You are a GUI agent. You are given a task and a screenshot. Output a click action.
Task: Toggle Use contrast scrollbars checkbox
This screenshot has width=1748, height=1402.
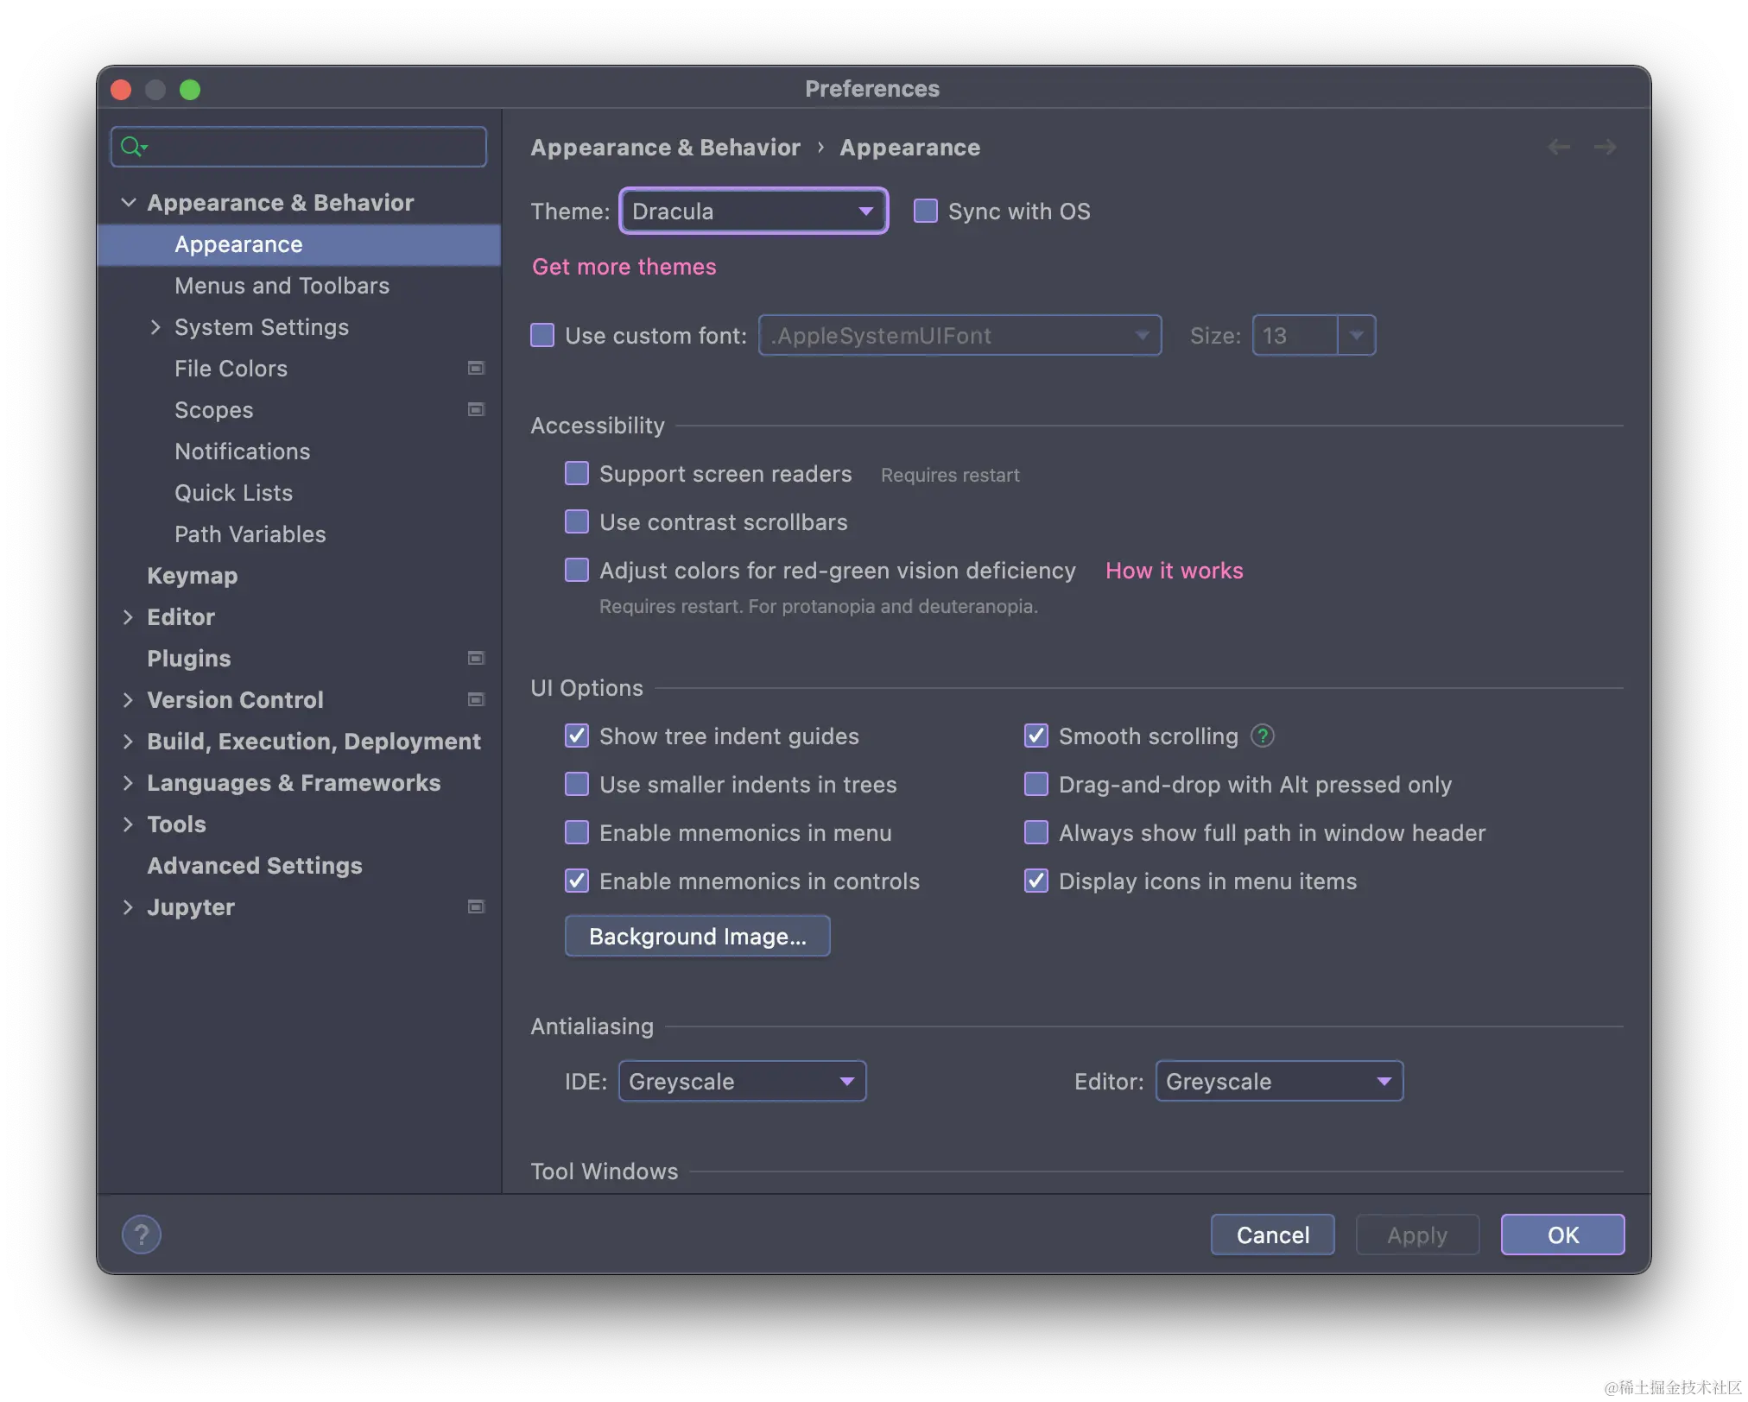click(x=577, y=522)
